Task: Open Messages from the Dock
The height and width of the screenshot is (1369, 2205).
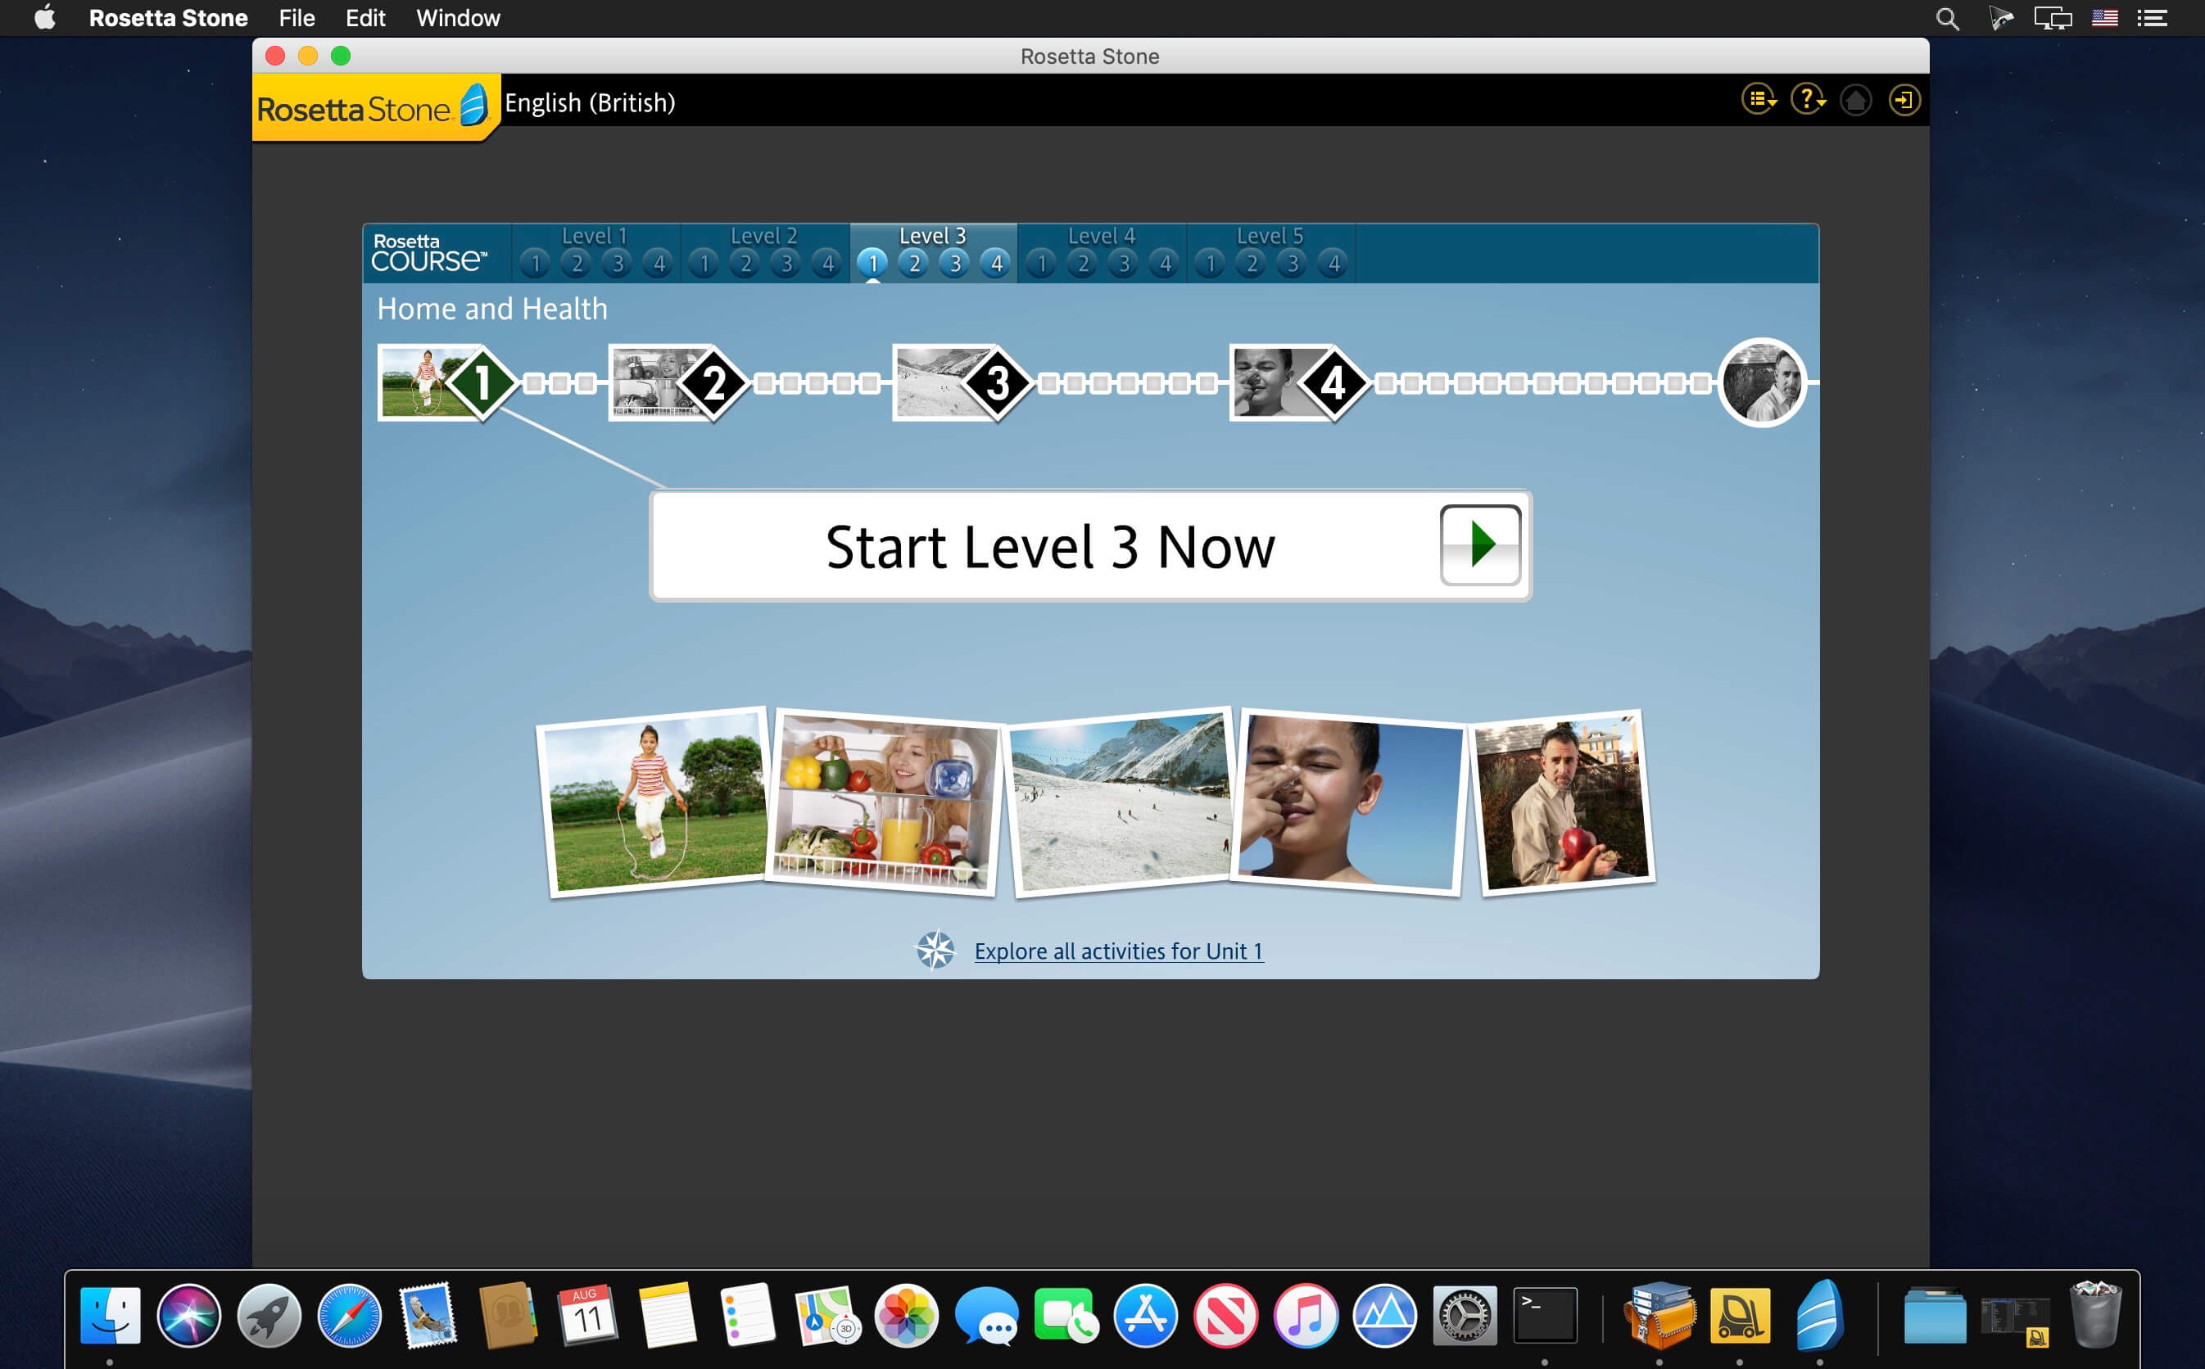Action: 986,1315
